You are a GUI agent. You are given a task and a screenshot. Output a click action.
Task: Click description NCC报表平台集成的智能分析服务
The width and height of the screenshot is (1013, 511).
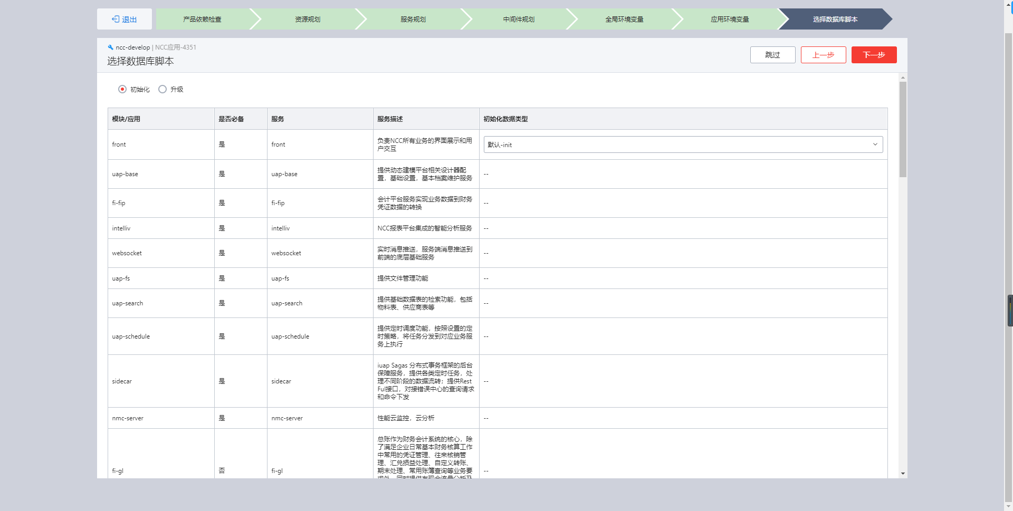425,228
